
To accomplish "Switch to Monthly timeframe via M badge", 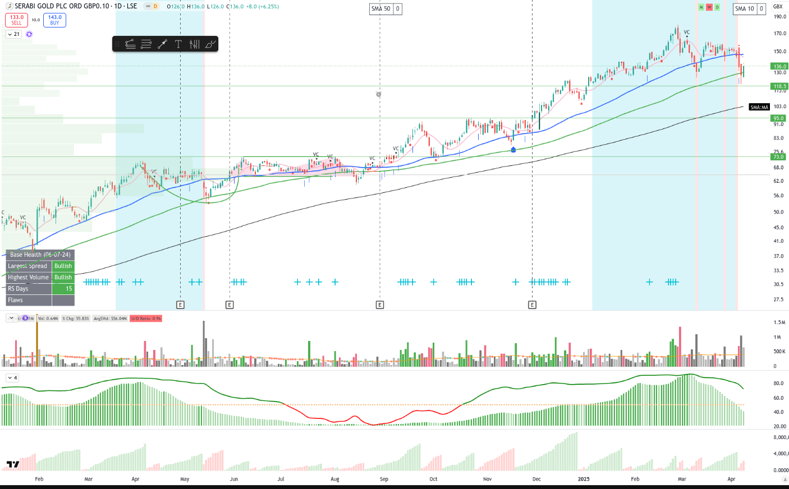I will pos(701,7).
